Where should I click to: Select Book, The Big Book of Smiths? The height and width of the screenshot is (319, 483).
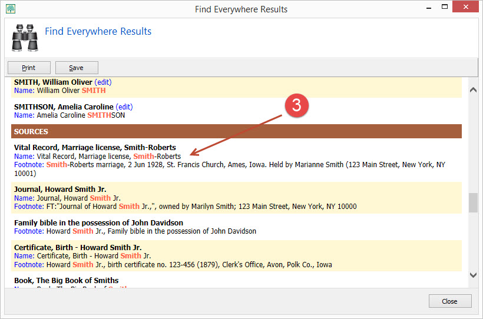click(x=66, y=281)
